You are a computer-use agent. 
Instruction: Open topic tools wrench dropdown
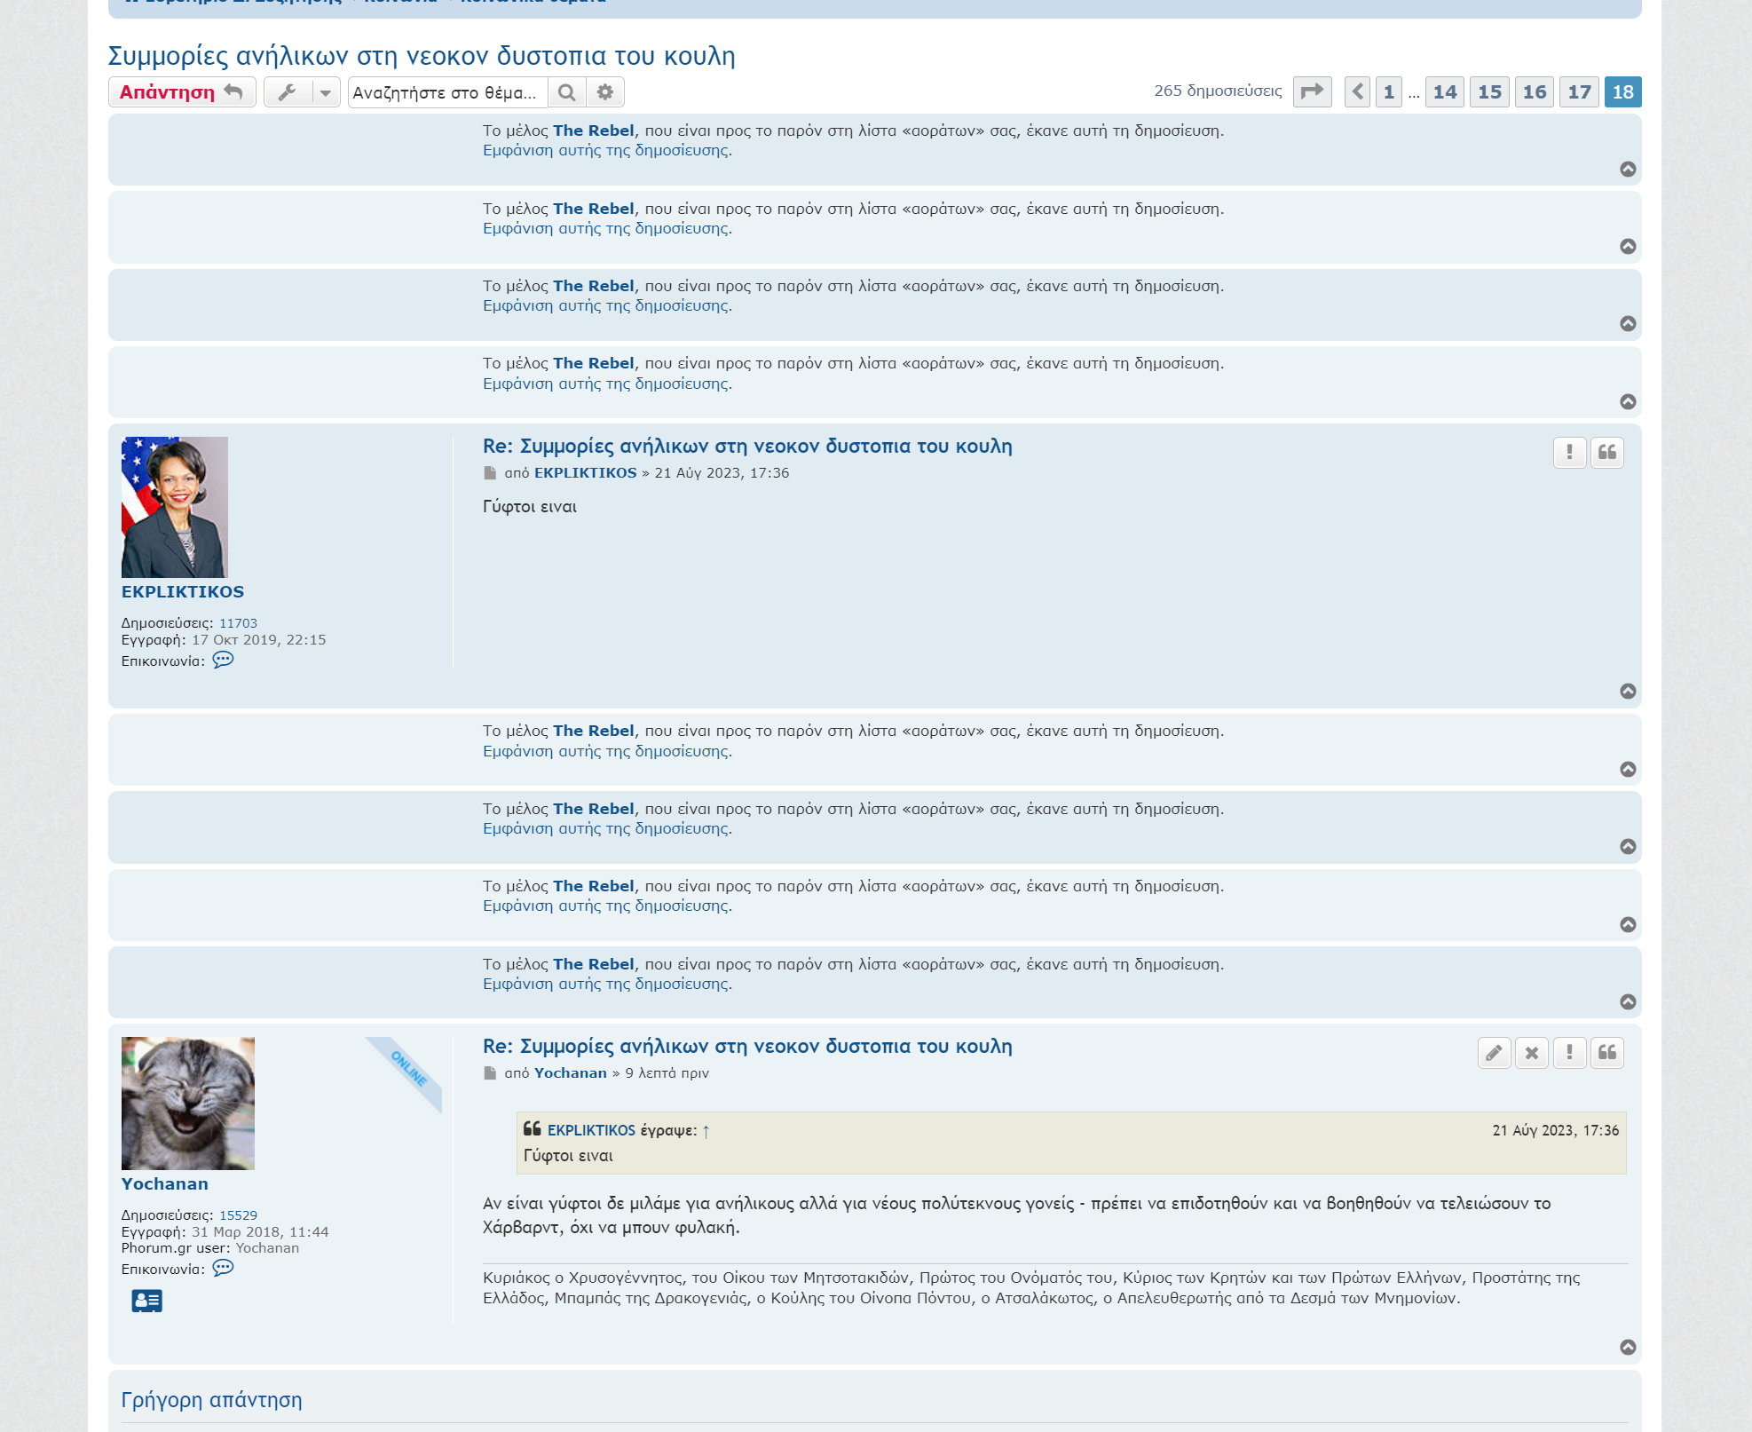click(288, 92)
